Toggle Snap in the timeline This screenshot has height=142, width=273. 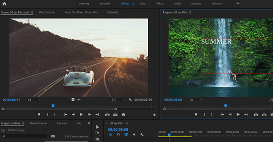coord(118,134)
